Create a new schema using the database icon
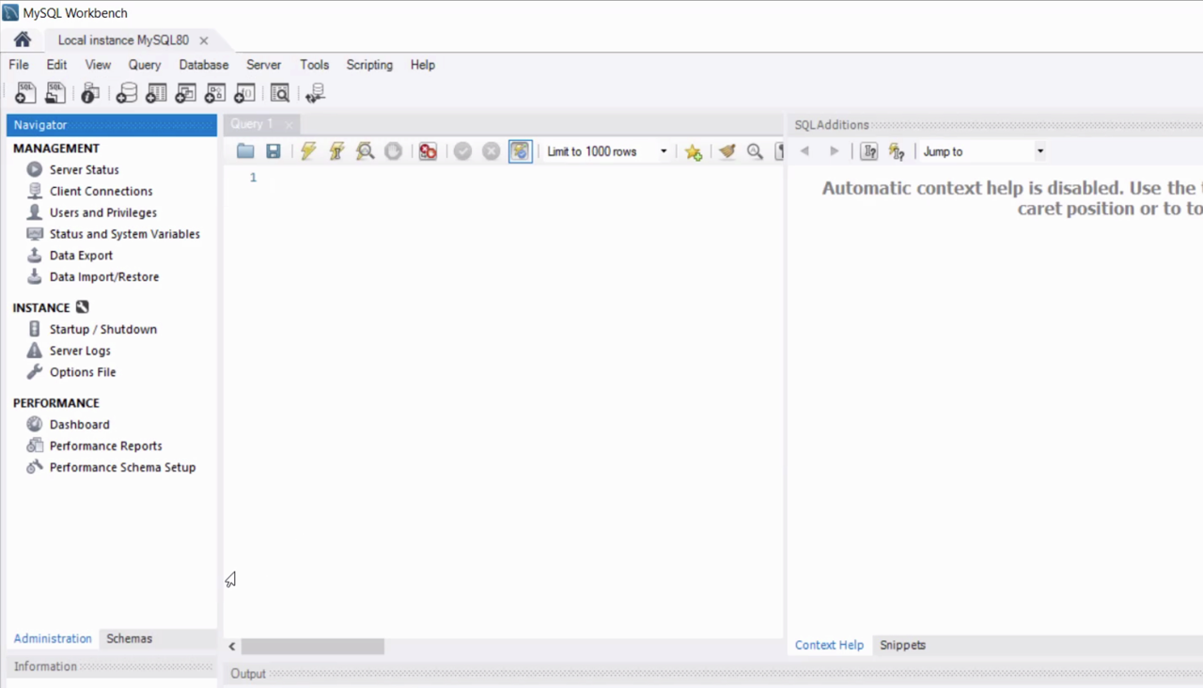 pos(126,93)
